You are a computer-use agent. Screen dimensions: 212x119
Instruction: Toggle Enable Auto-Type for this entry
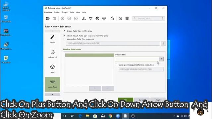64,31
